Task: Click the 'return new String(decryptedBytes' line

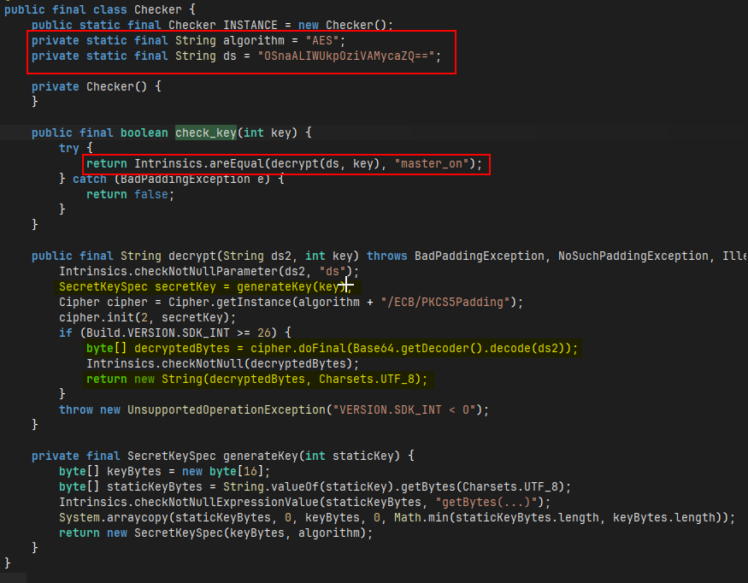Action: pyautogui.click(x=257, y=379)
